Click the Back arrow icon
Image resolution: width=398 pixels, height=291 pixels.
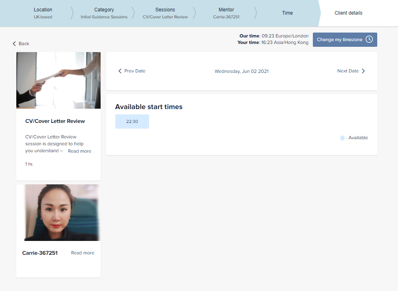coord(14,44)
